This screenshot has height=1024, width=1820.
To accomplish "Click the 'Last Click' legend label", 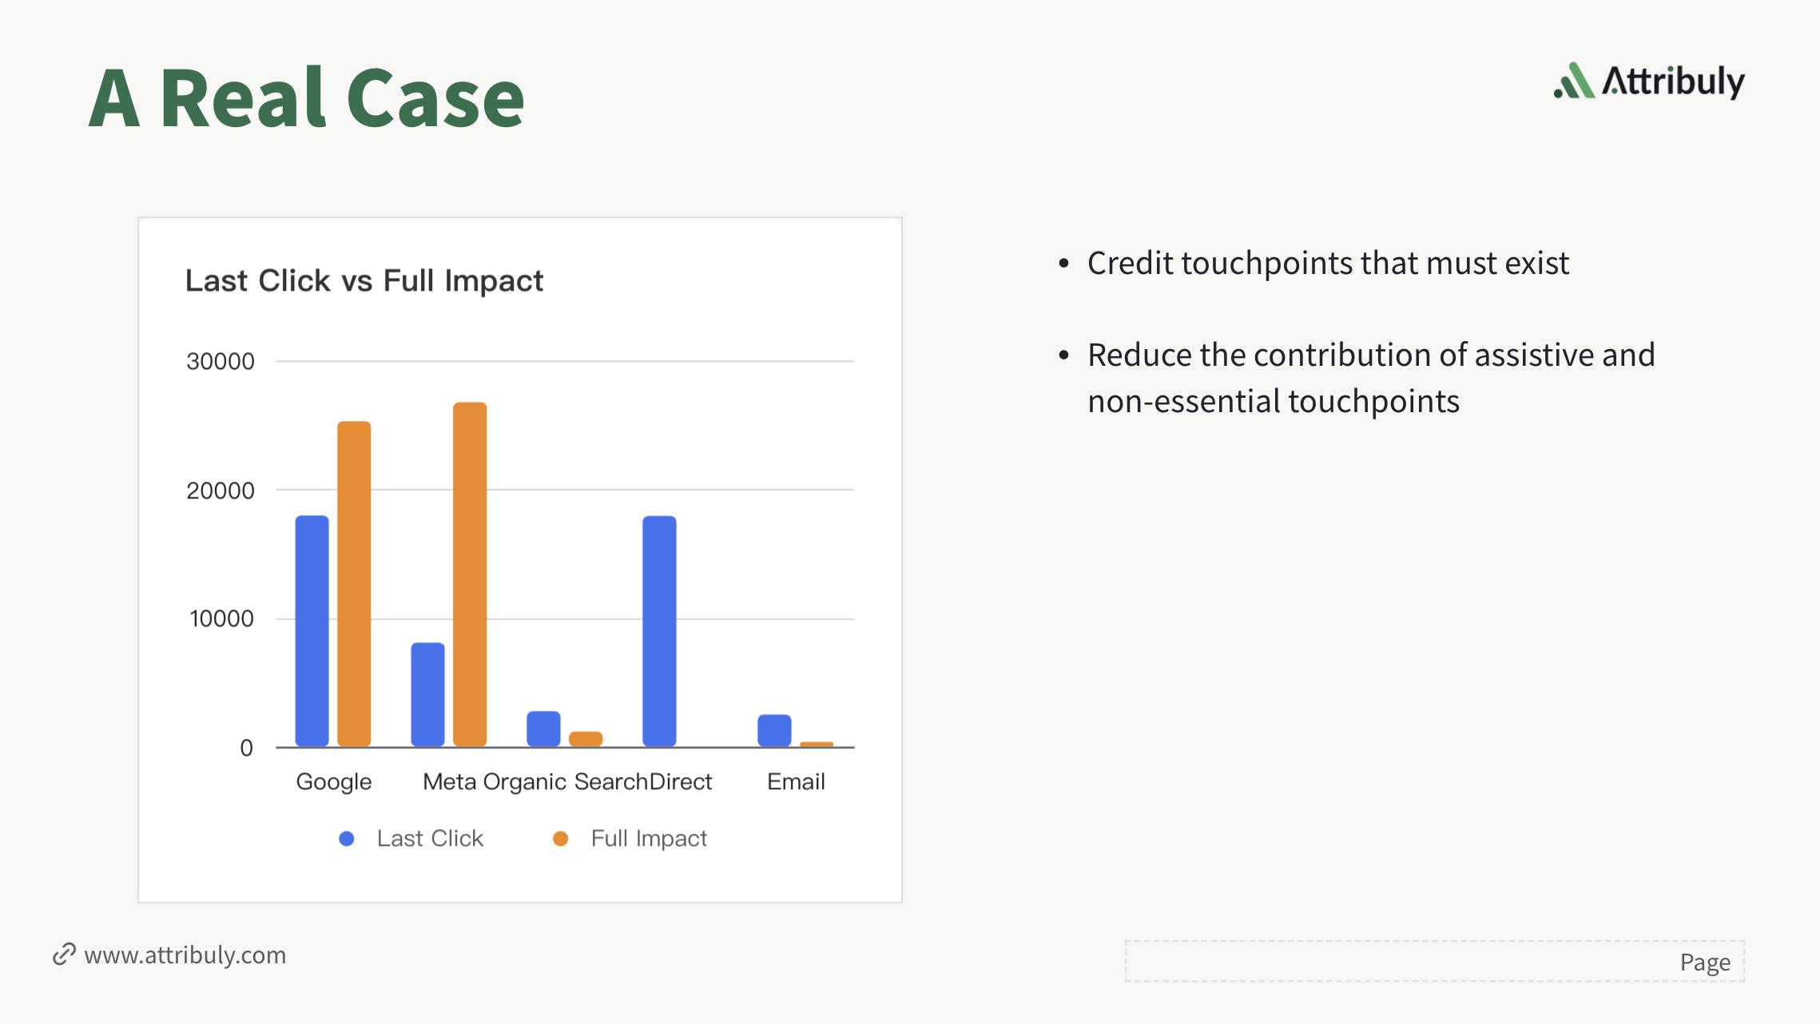I will (x=430, y=839).
